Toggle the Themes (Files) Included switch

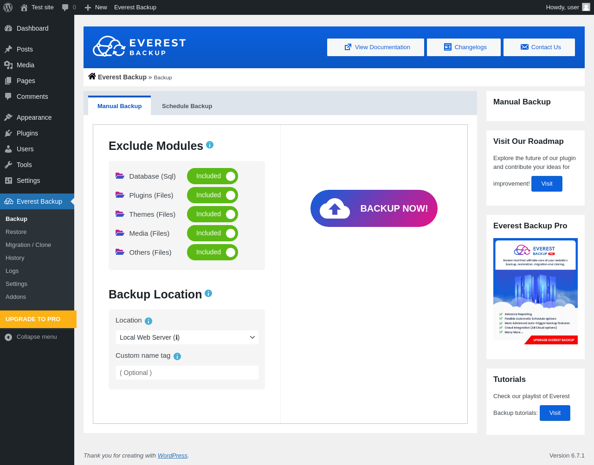coord(213,214)
